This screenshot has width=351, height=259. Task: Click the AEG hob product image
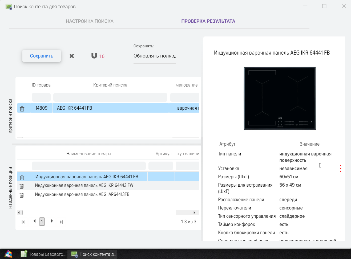point(280,98)
